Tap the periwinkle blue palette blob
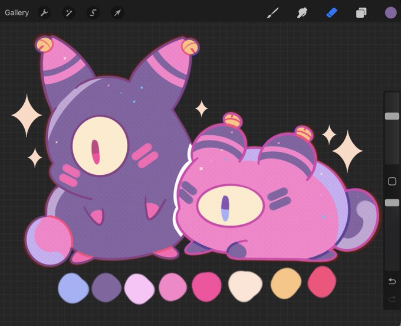 pos(73,288)
